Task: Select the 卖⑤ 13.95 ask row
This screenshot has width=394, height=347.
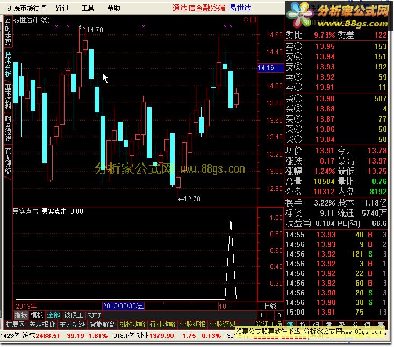Action: (336, 46)
